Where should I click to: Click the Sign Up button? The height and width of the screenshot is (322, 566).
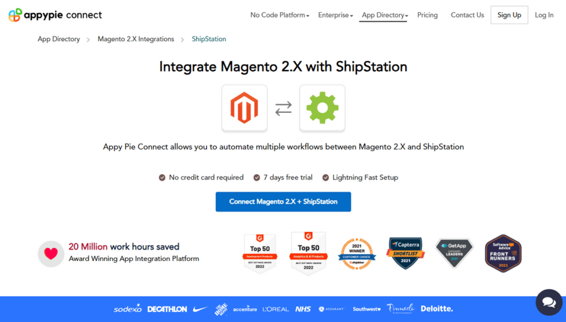tap(509, 15)
